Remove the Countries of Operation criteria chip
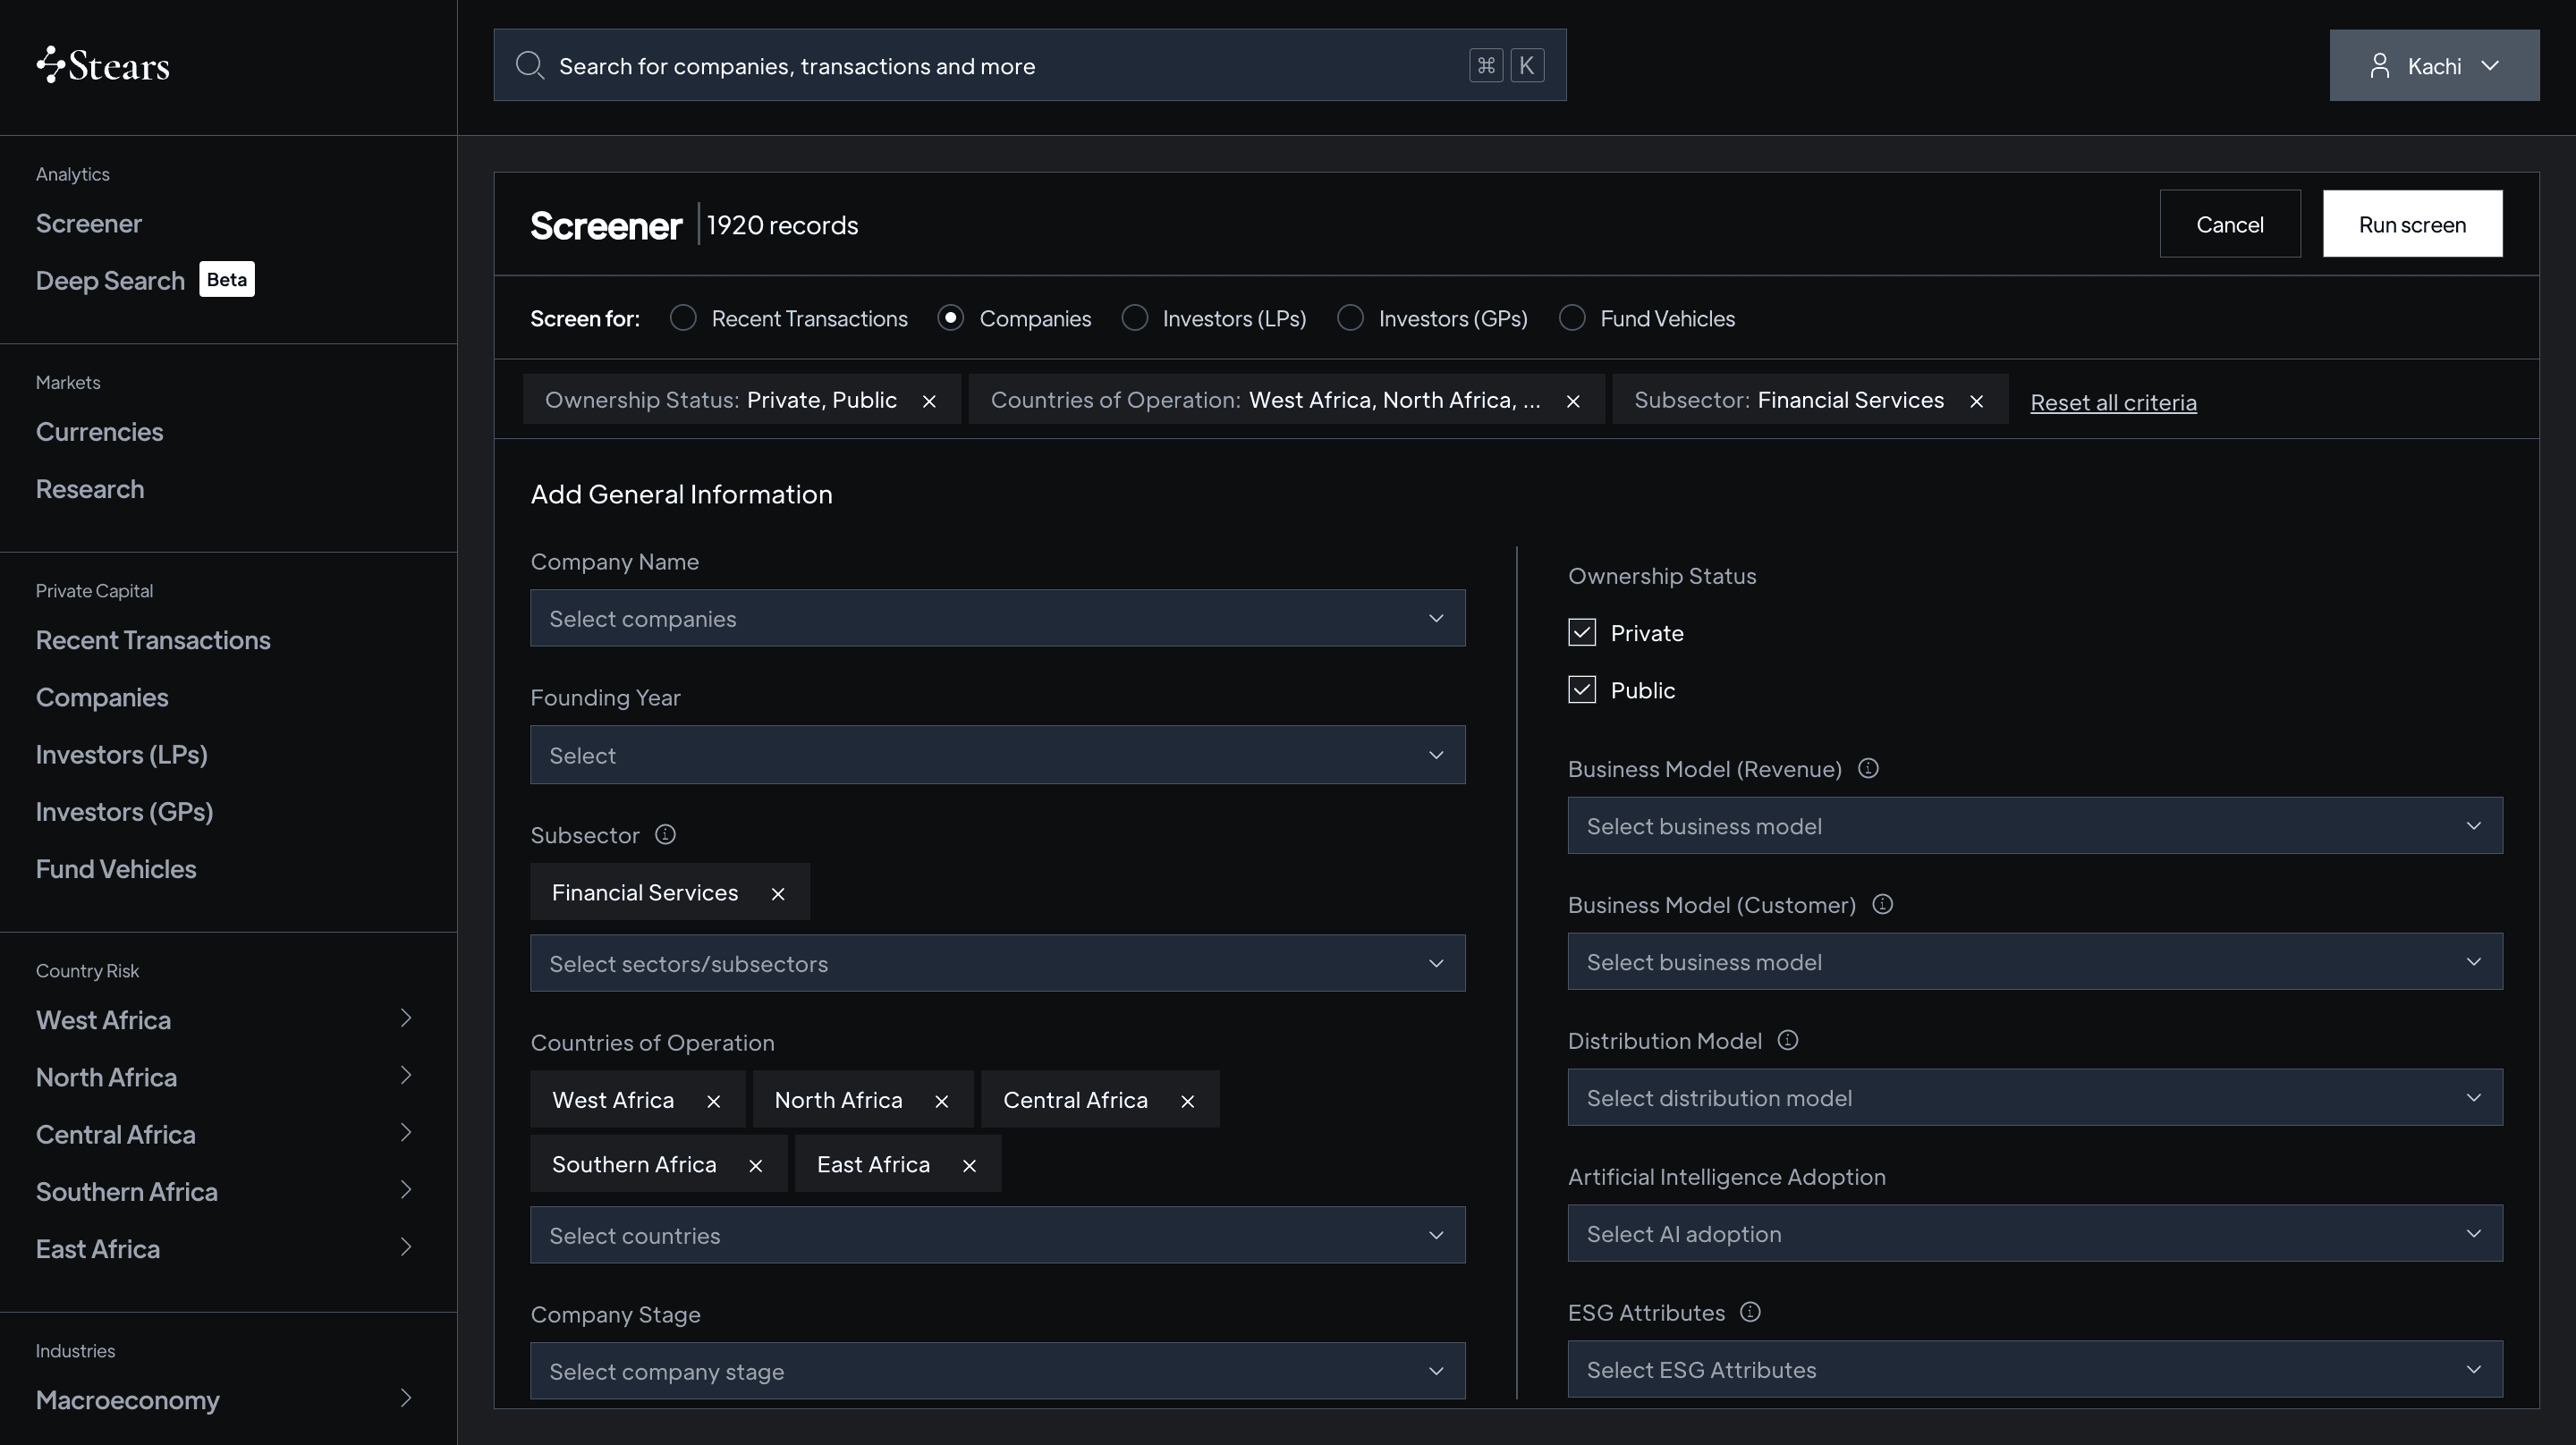The image size is (2576, 1445). (x=1573, y=401)
